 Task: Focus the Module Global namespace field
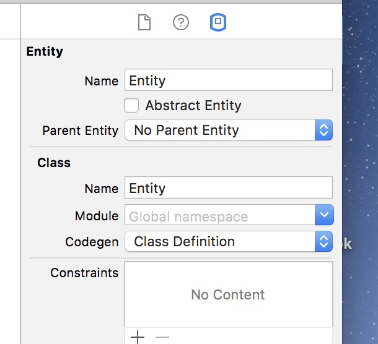(x=219, y=215)
